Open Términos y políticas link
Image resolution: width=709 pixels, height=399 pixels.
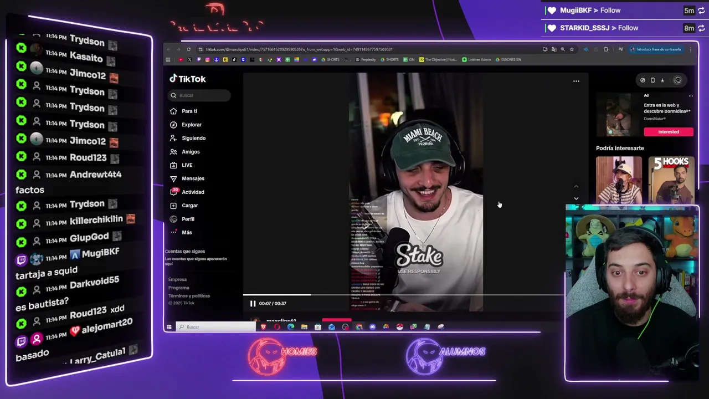189,296
